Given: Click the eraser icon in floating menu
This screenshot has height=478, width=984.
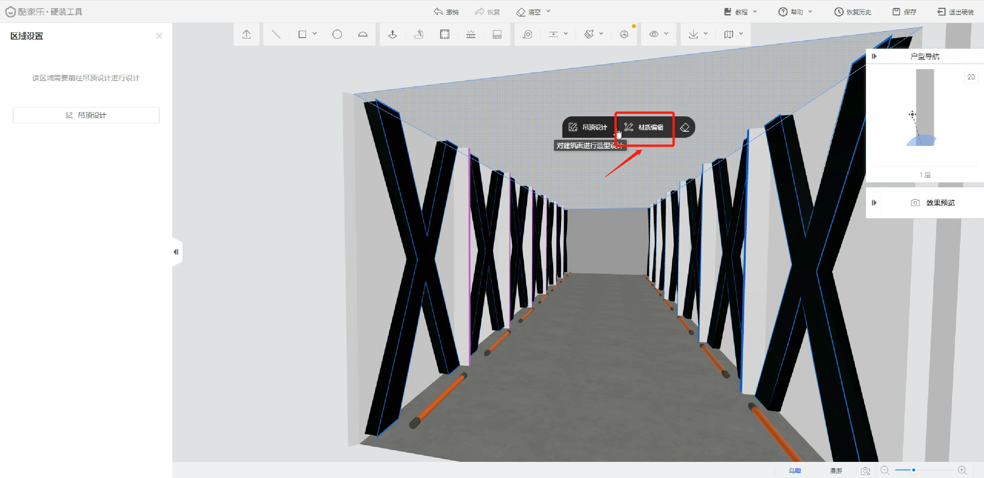Looking at the screenshot, I should click(685, 127).
